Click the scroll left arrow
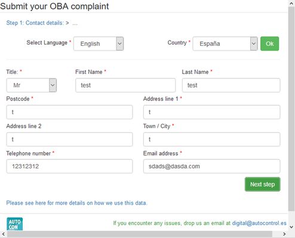 coord(3,234)
